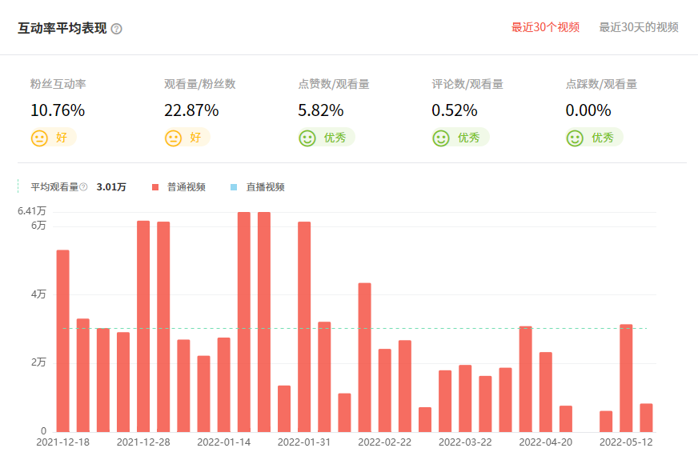Click the 优秀 badge under 点赞数/观看量
The image size is (698, 464).
[x=320, y=138]
